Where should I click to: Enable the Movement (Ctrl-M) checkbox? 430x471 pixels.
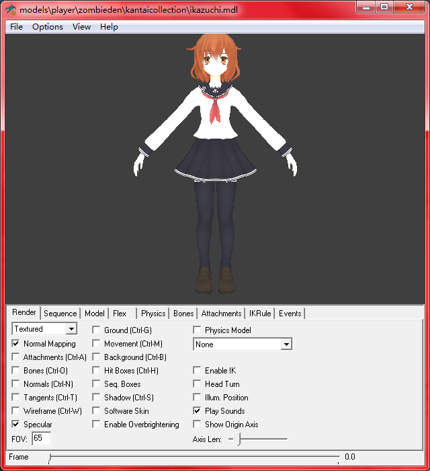point(96,343)
